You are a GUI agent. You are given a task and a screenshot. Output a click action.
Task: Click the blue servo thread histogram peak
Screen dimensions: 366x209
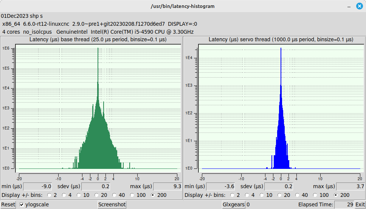click(281, 48)
